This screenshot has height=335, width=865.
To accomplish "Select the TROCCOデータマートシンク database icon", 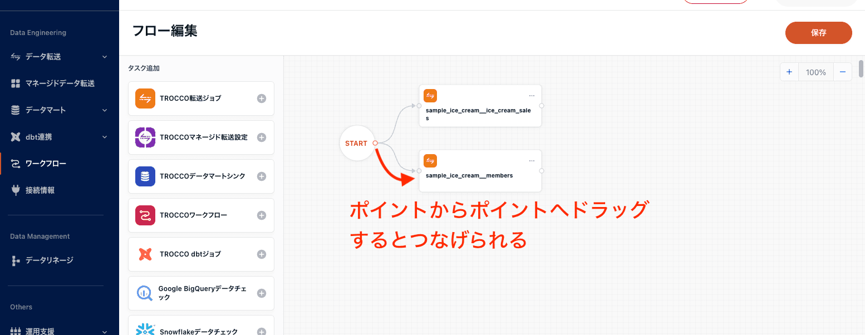I will tap(145, 176).
